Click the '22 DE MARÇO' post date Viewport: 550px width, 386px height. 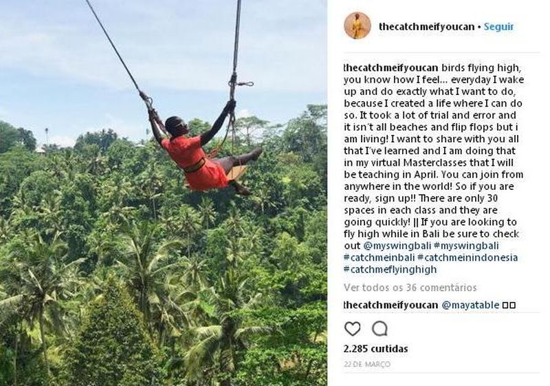coord(366,364)
